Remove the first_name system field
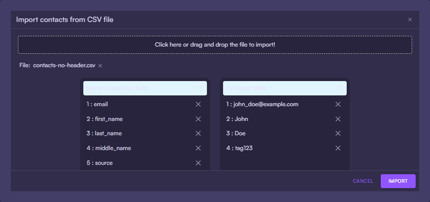430x202 pixels. [x=198, y=119]
